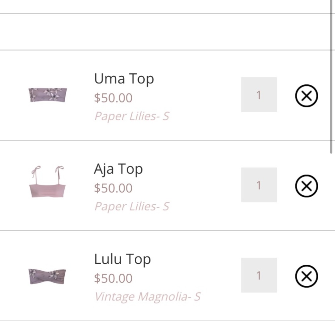The width and height of the screenshot is (335, 335).
Task: Click the Lulu Top quantity field
Action: pyautogui.click(x=259, y=275)
